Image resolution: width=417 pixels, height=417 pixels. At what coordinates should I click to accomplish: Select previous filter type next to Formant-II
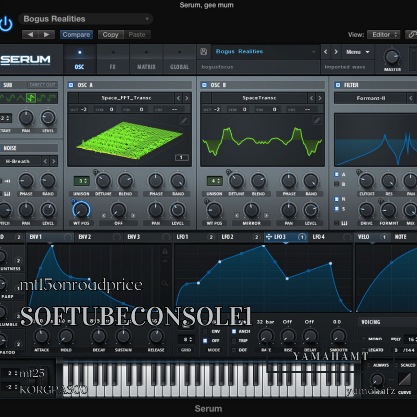(410, 98)
